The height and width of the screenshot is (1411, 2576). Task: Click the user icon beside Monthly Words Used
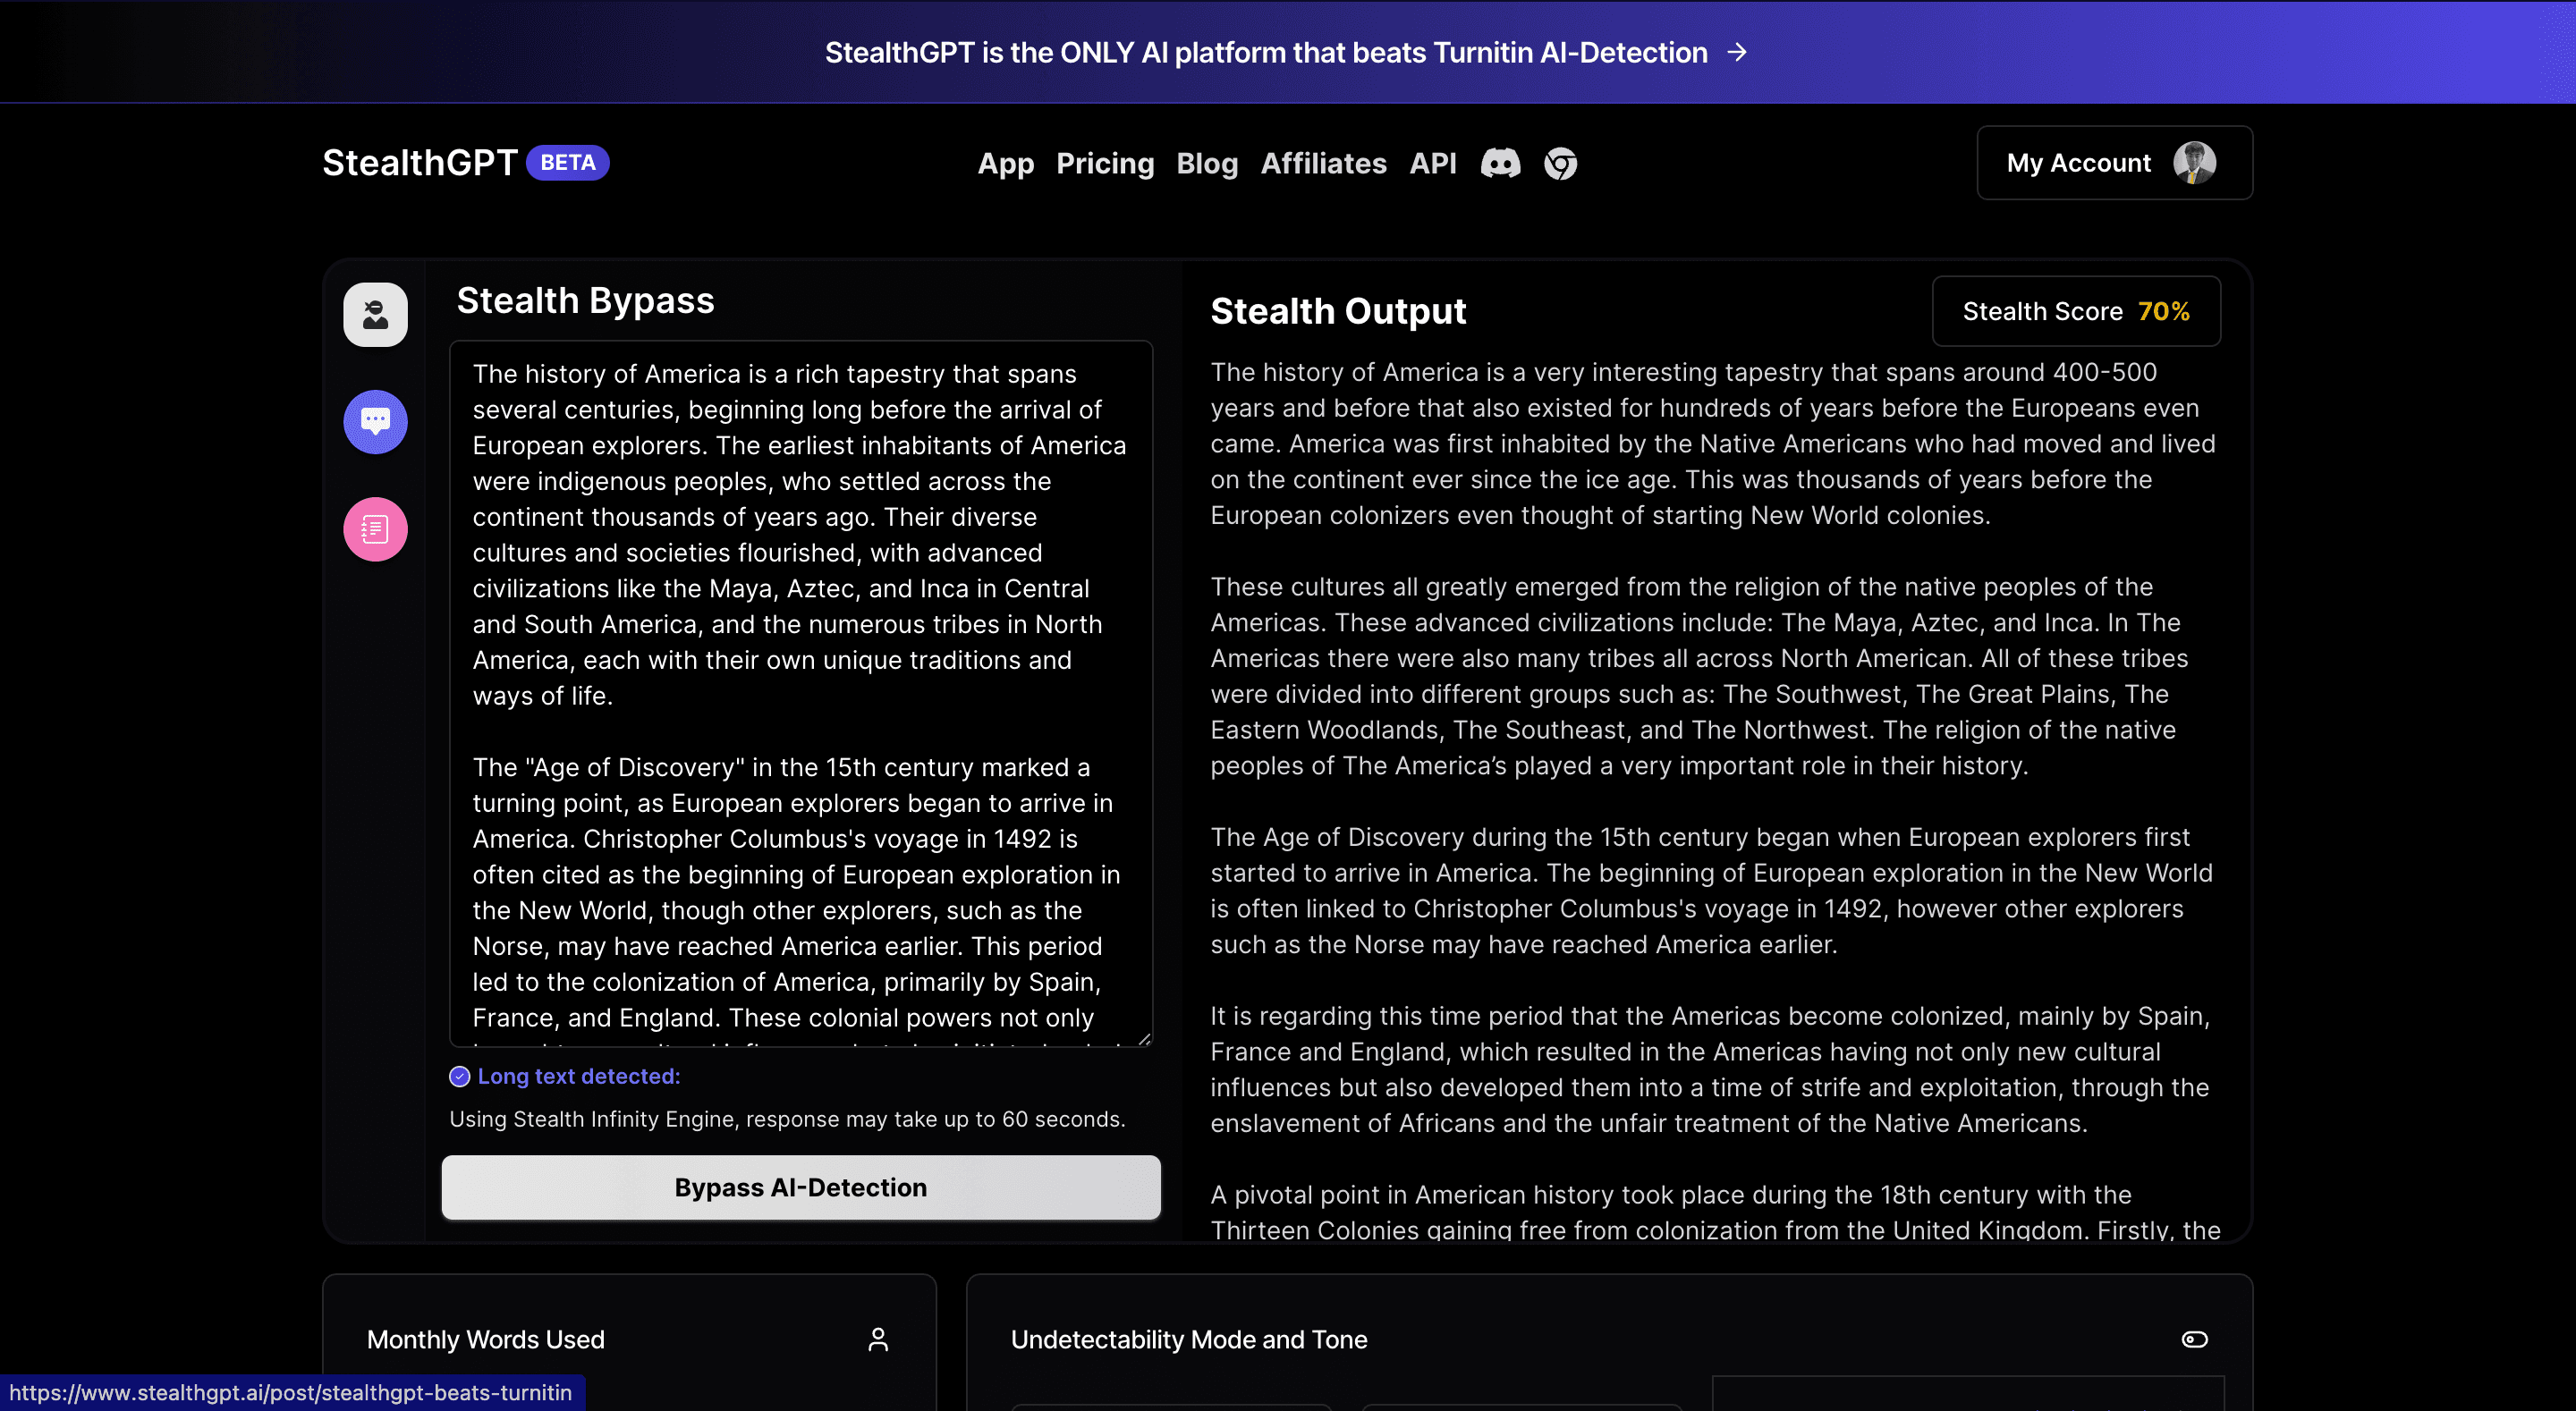(x=878, y=1340)
